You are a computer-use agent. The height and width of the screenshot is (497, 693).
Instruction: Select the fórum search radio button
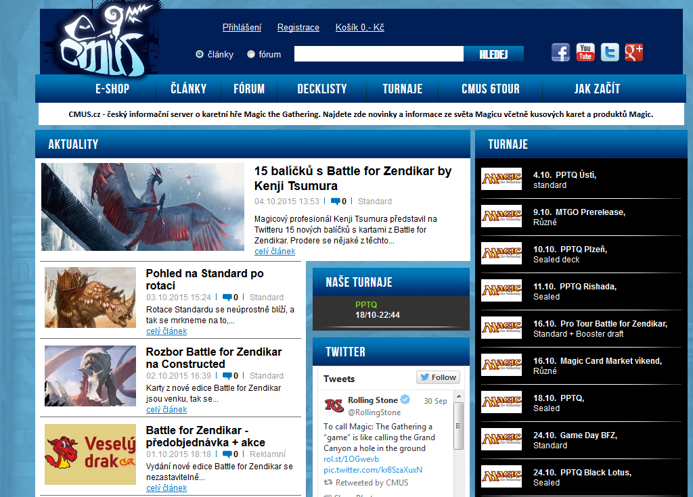tap(250, 54)
